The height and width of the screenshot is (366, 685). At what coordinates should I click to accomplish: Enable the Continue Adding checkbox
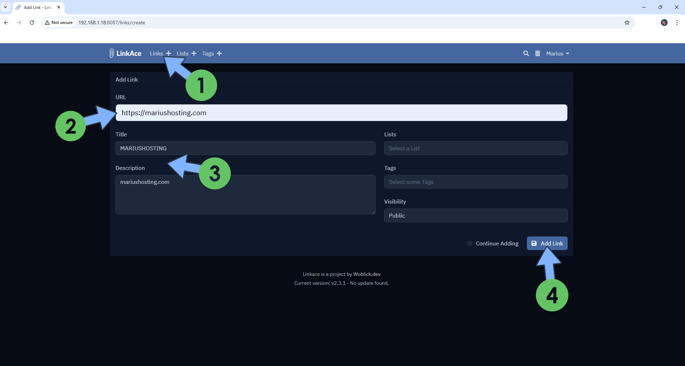coord(470,243)
